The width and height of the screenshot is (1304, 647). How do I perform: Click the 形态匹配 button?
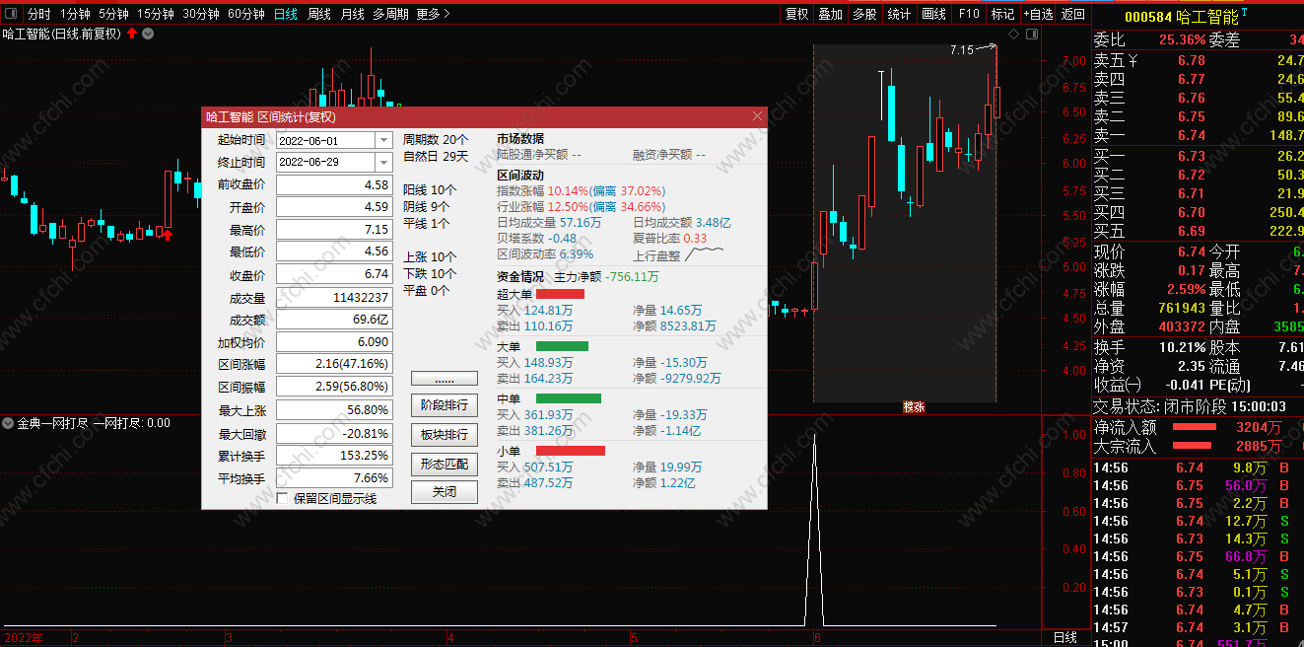click(x=444, y=464)
